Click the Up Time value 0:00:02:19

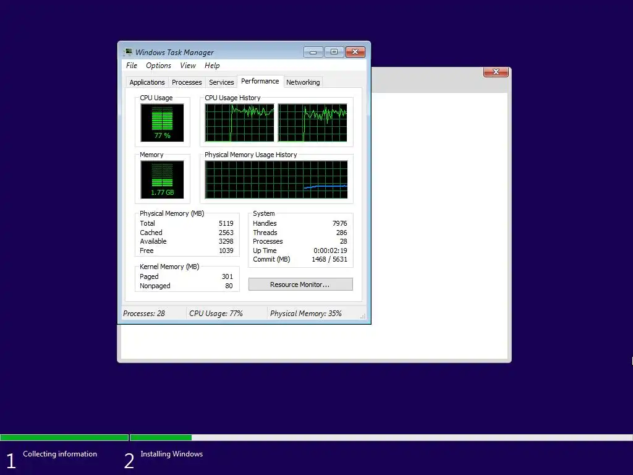point(330,250)
